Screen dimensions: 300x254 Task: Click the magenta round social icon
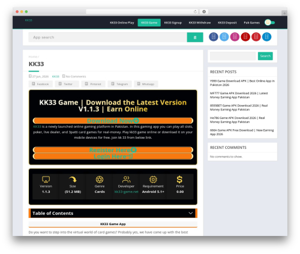click(235, 37)
